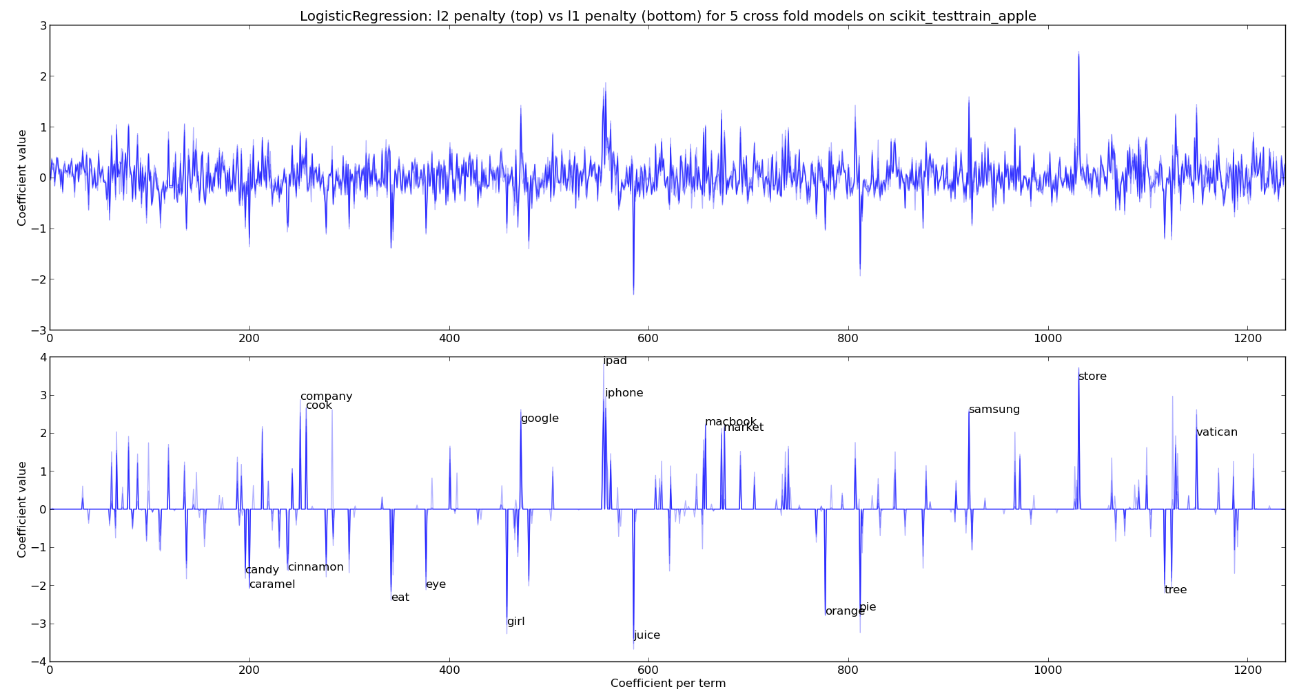Click the 'google' annotation label
The image size is (1299, 700).
point(540,418)
